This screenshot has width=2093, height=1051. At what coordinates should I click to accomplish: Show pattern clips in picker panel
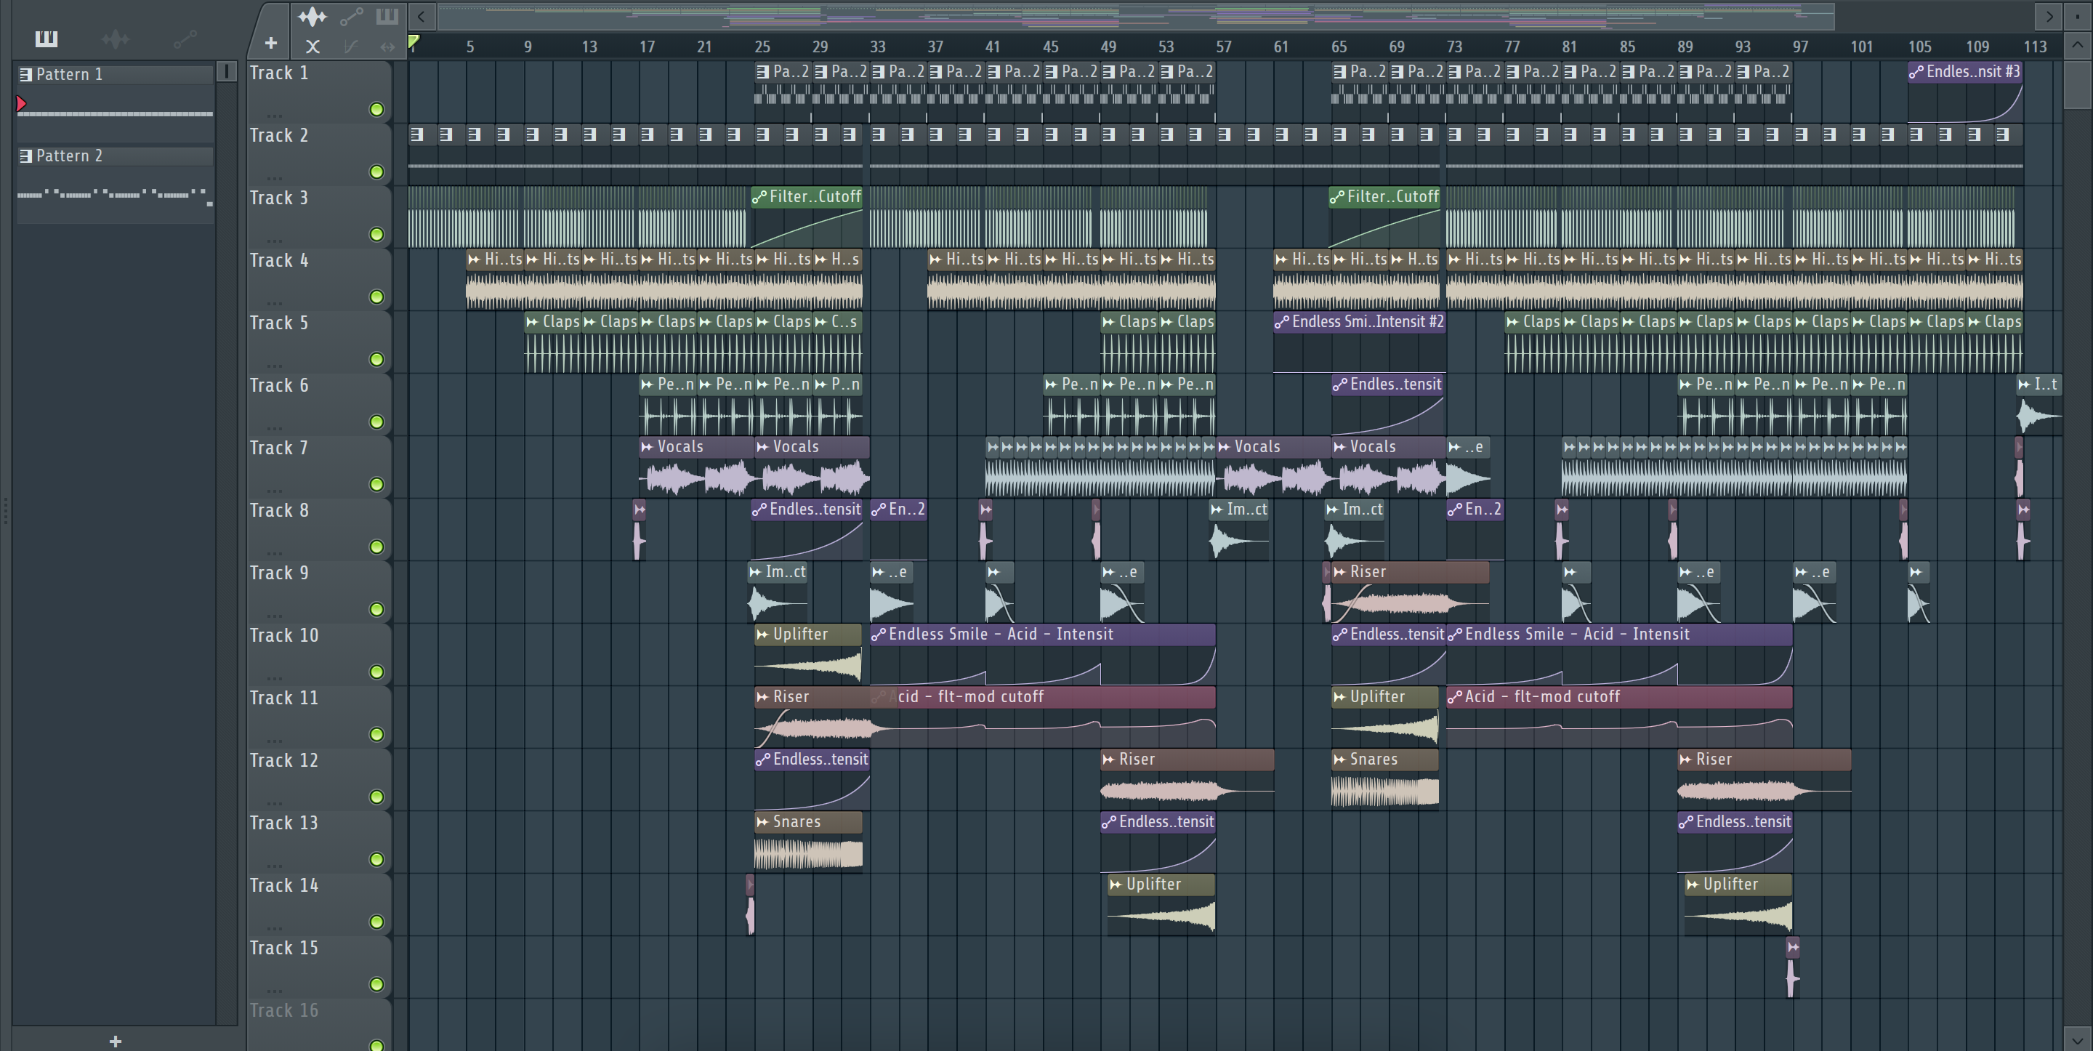(47, 39)
